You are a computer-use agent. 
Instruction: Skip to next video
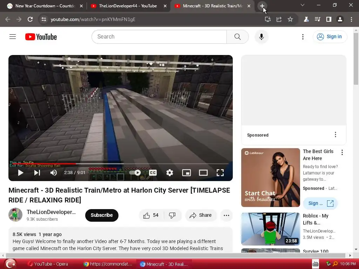(37, 173)
